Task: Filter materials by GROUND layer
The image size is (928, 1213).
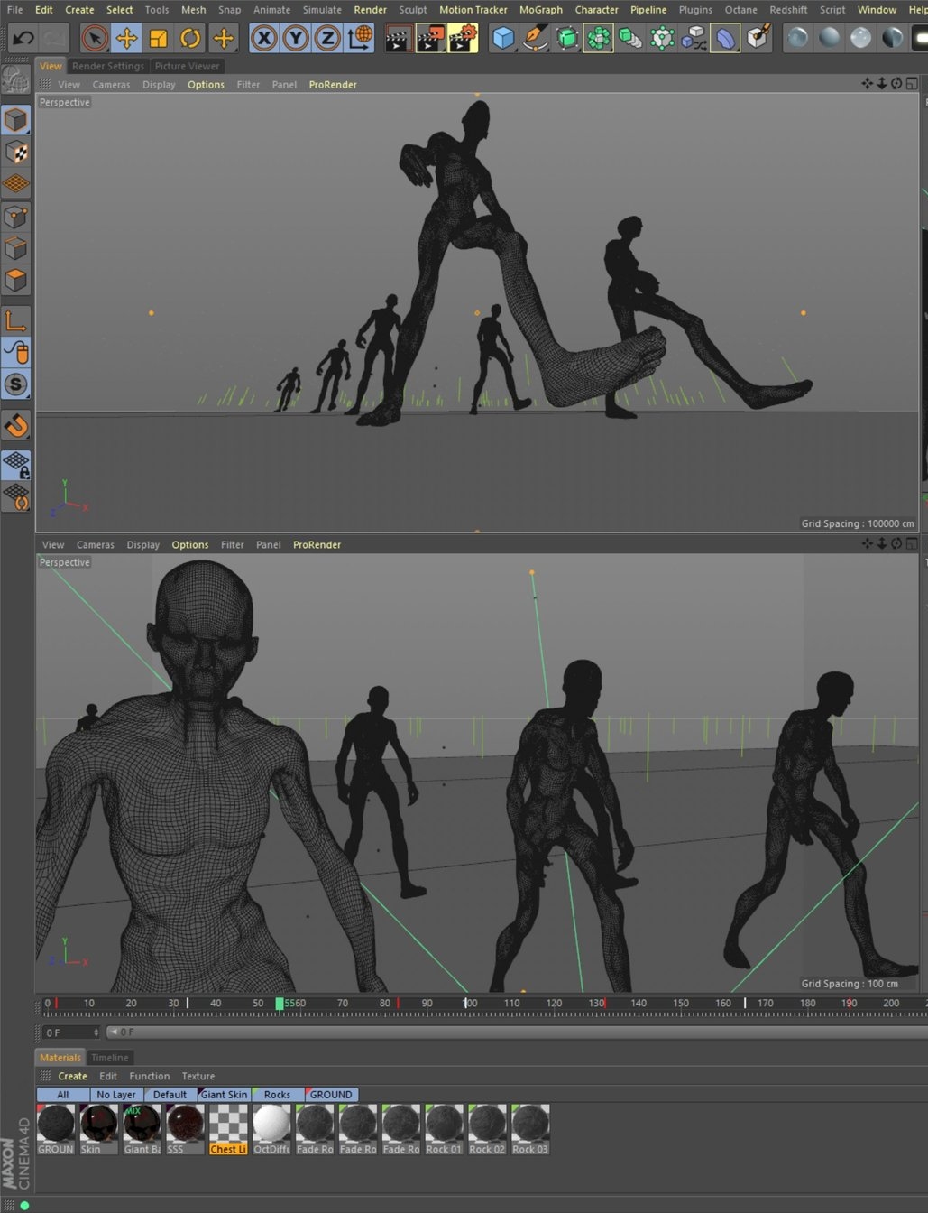Action: [x=331, y=1095]
